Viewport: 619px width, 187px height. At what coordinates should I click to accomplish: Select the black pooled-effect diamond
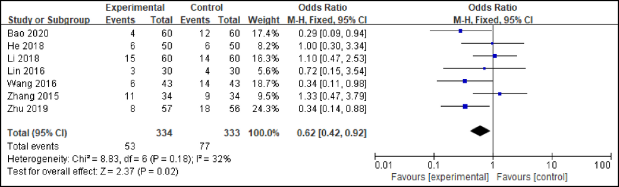pos(480,131)
